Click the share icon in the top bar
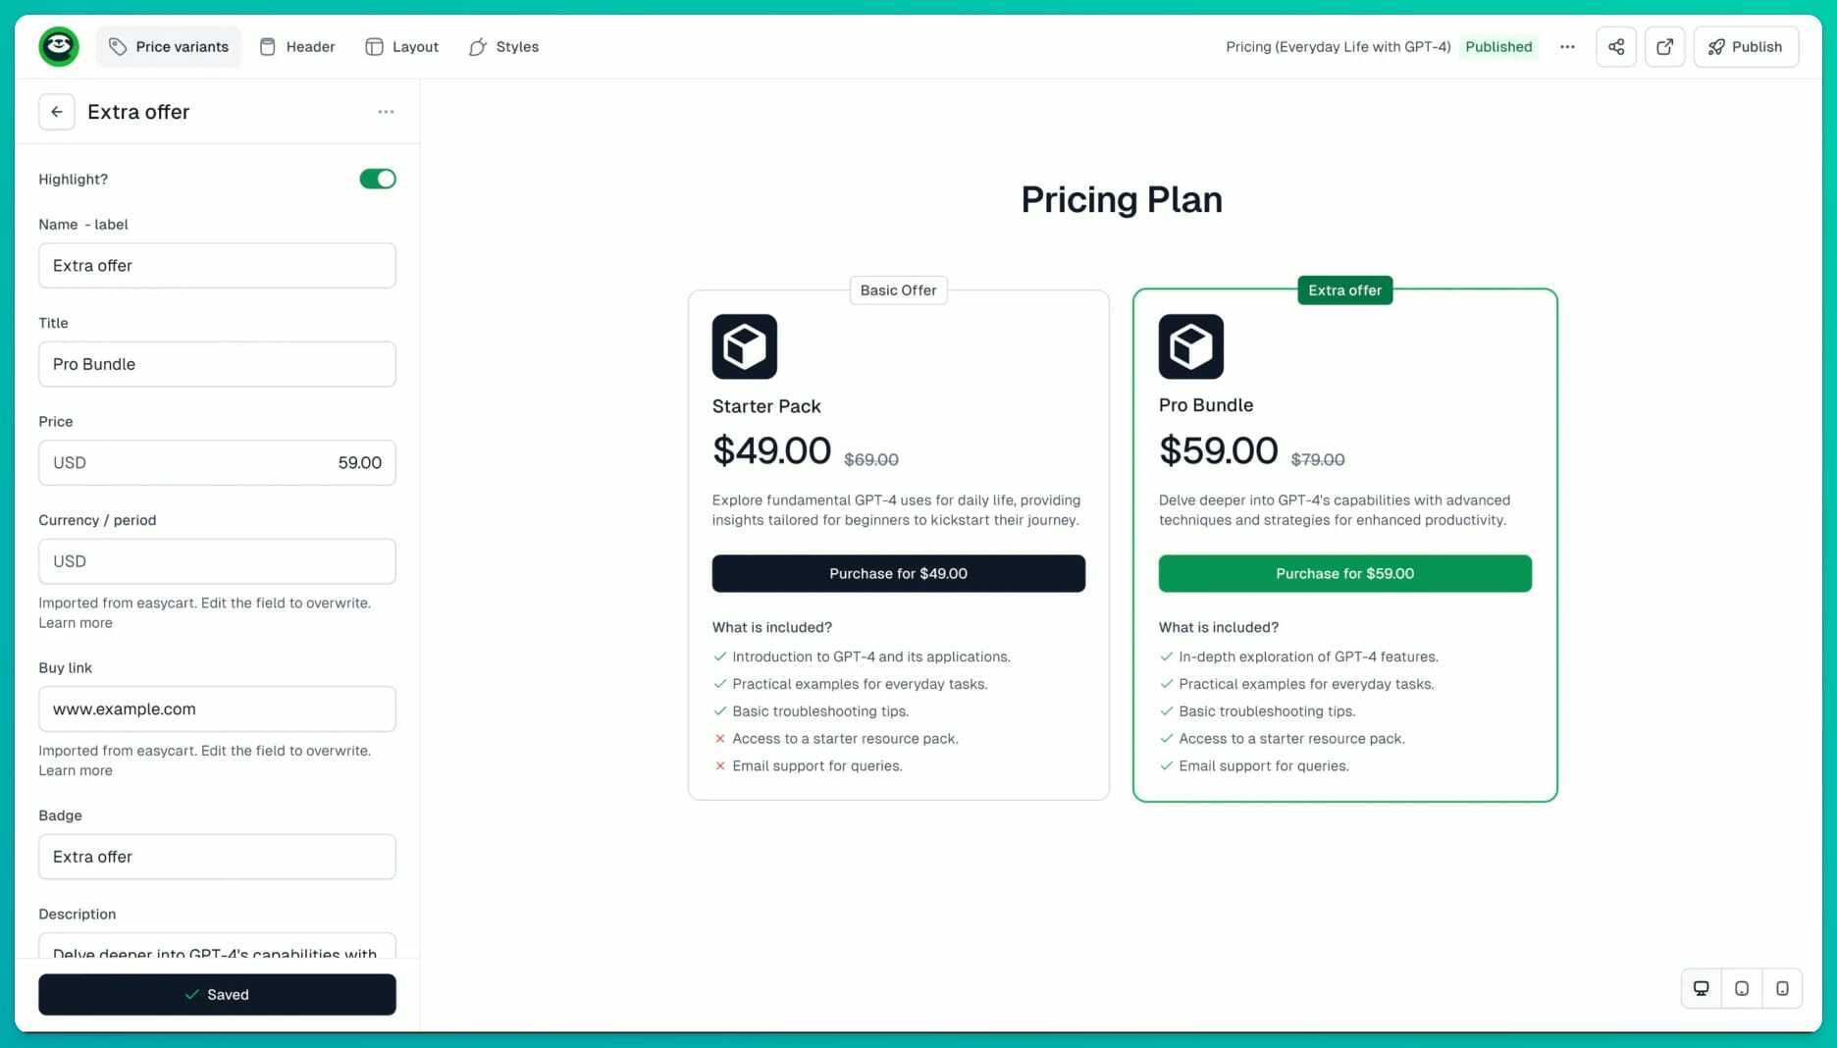 1615,46
